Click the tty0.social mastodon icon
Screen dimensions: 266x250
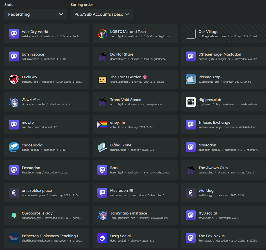coord(191,215)
